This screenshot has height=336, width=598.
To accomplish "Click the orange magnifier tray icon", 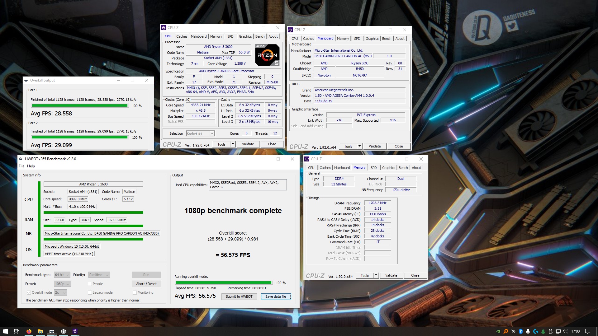I will tap(506, 331).
